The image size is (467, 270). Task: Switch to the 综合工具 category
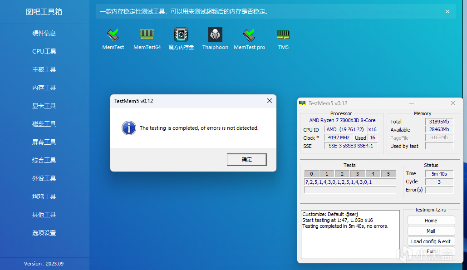44,160
